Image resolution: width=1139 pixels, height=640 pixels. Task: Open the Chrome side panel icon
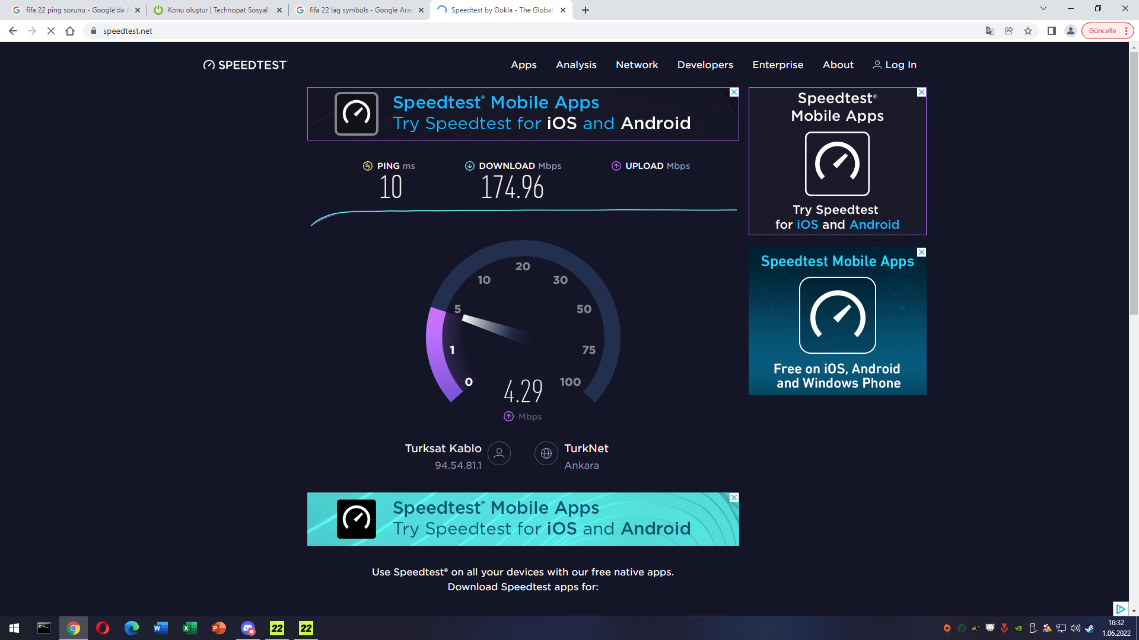tap(1052, 31)
